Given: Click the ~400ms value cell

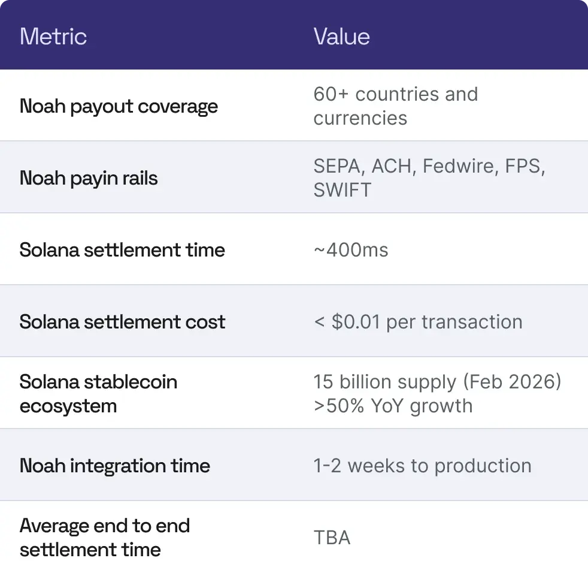Looking at the screenshot, I should click(x=351, y=250).
